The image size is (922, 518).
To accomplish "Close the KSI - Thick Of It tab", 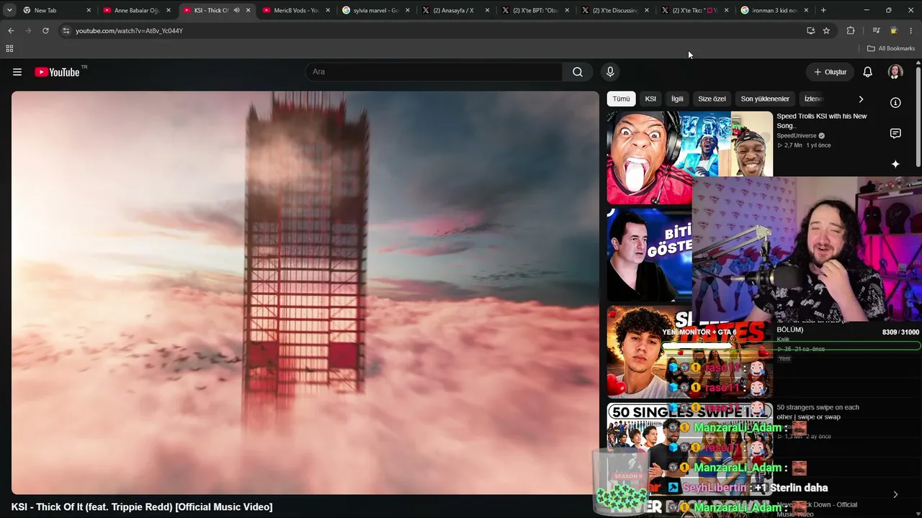I will point(249,10).
